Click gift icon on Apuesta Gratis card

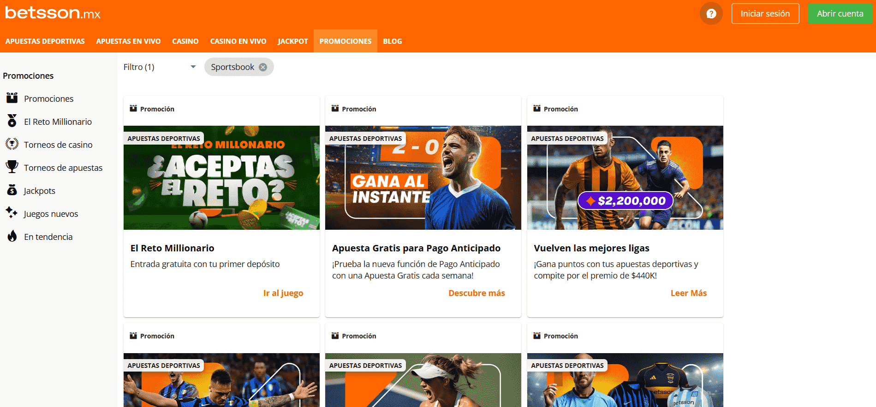[x=335, y=109]
